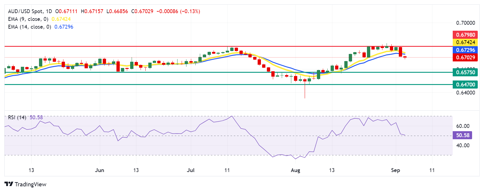The height and width of the screenshot is (192, 484).
Task: Click the Jun date axis label
Action: 99,170
